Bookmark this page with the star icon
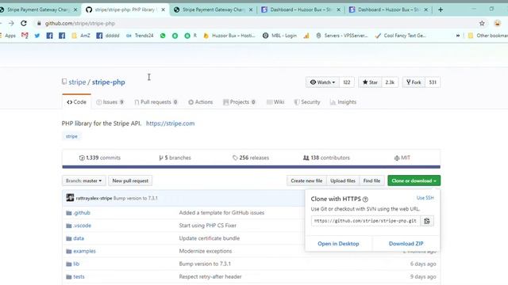The height and width of the screenshot is (285, 508). 482,23
